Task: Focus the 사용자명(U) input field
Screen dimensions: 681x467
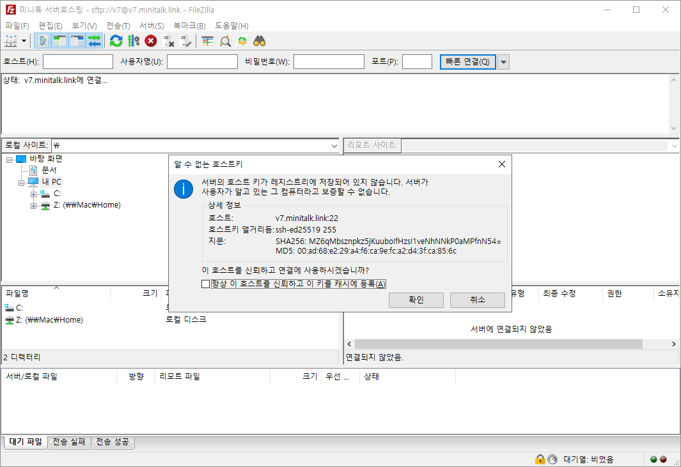Action: 203,61
